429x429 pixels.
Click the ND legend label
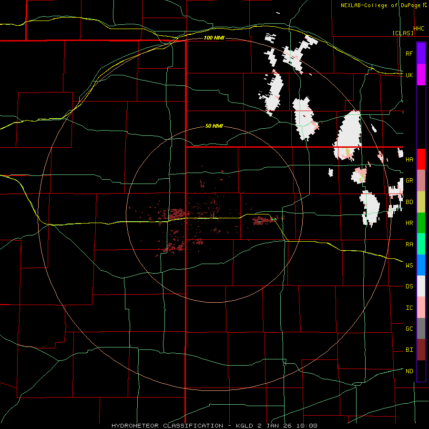[x=409, y=371]
